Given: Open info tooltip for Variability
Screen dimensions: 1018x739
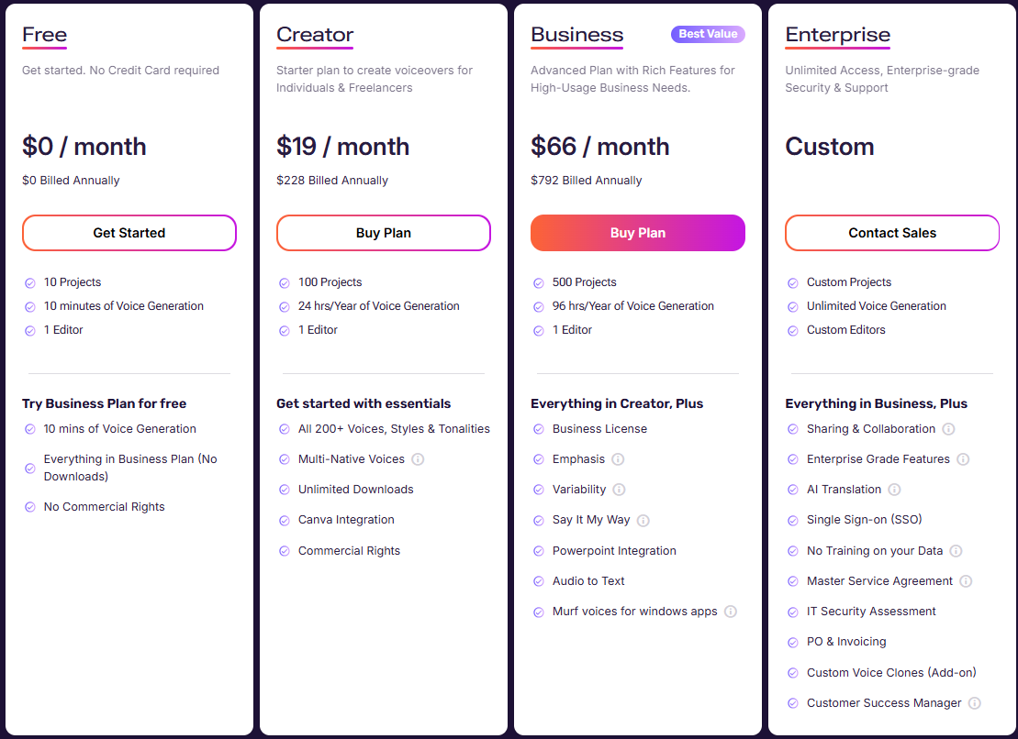Looking at the screenshot, I should [x=620, y=490].
